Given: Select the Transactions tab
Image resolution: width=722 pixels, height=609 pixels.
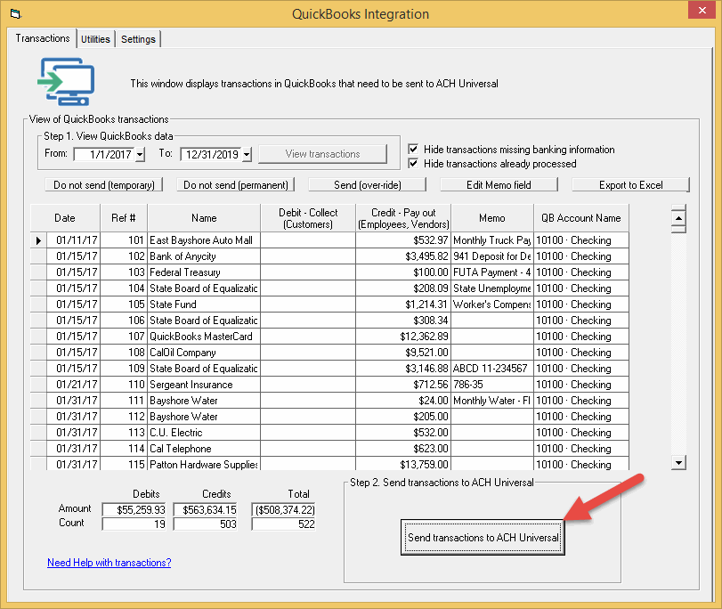Looking at the screenshot, I should coord(42,38).
